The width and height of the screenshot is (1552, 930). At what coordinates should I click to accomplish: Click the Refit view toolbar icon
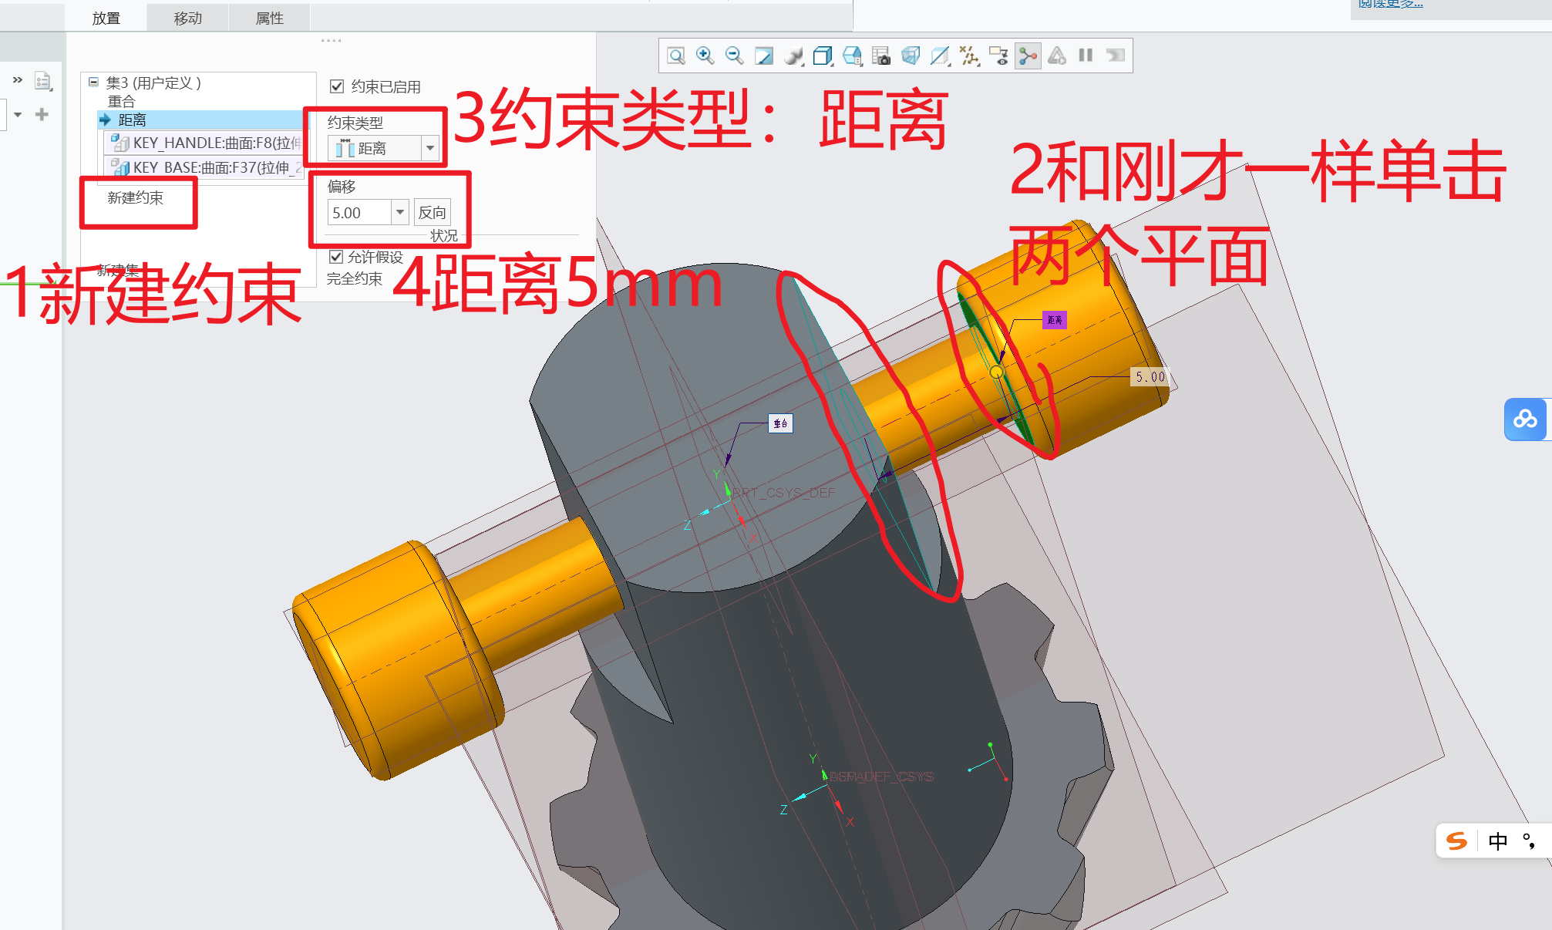(764, 55)
